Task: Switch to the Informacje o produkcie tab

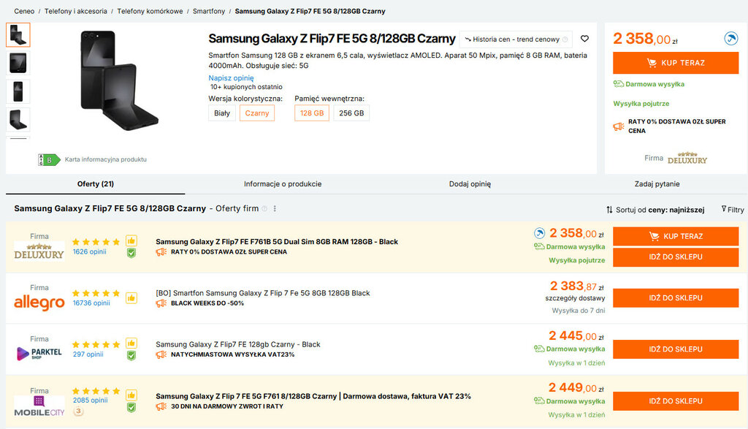Action: (283, 184)
